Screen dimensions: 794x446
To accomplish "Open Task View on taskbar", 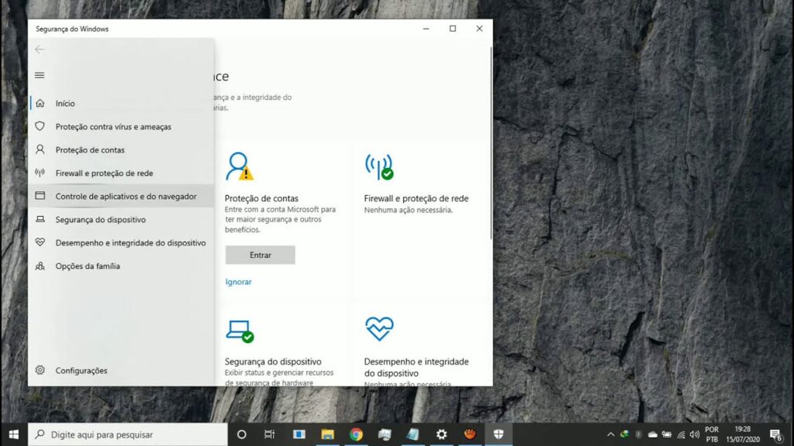I will [269, 434].
